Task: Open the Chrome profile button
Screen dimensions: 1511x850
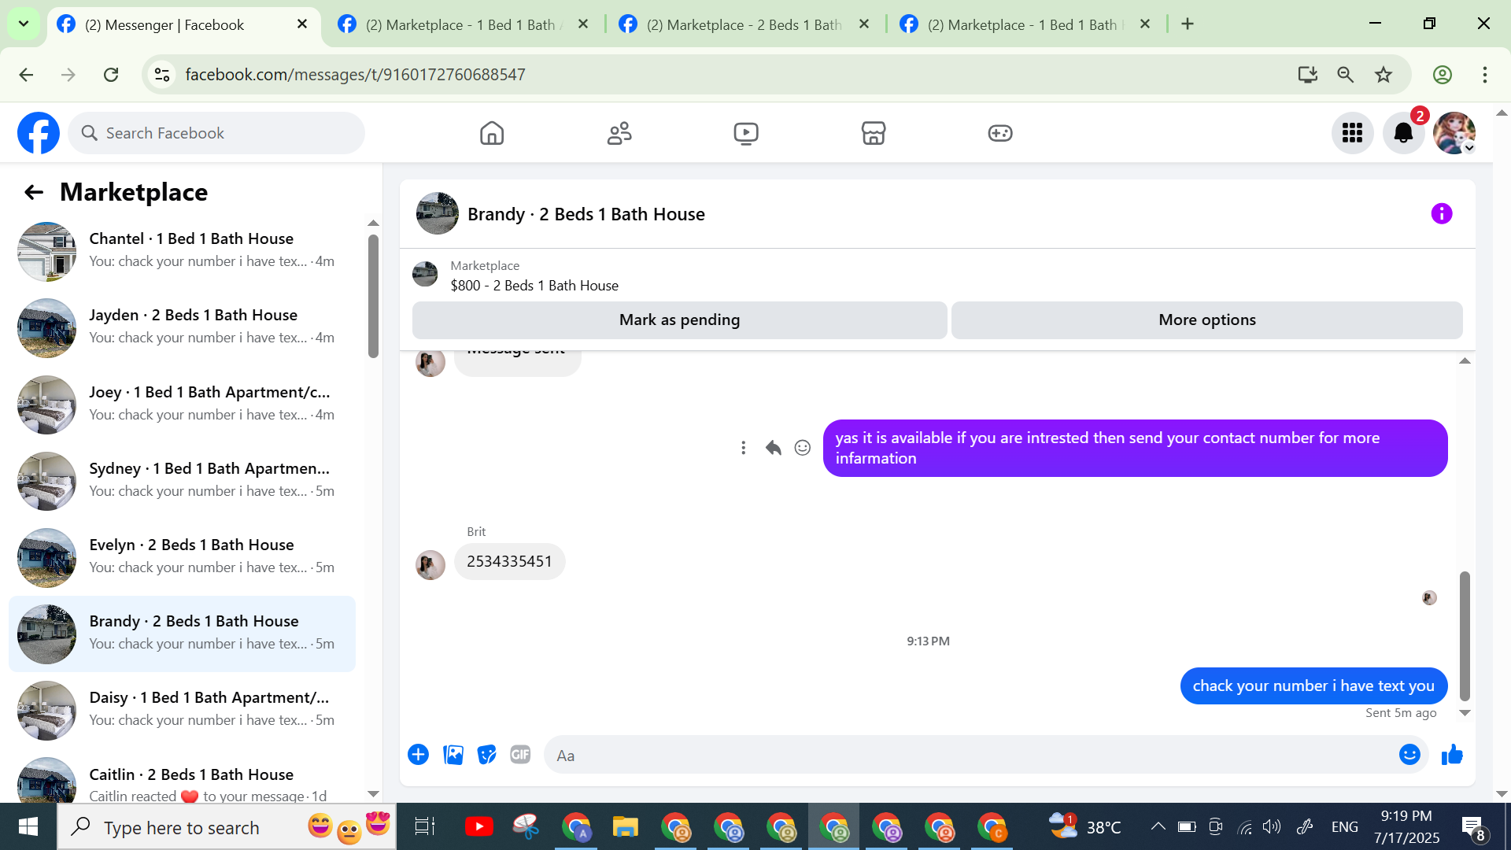Action: (1443, 75)
